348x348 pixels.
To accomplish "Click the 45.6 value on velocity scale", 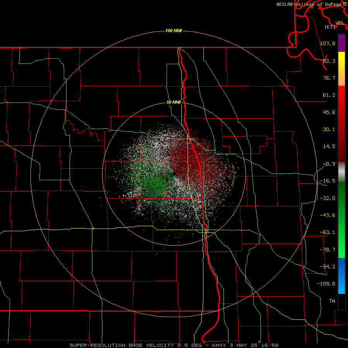I will [x=329, y=112].
